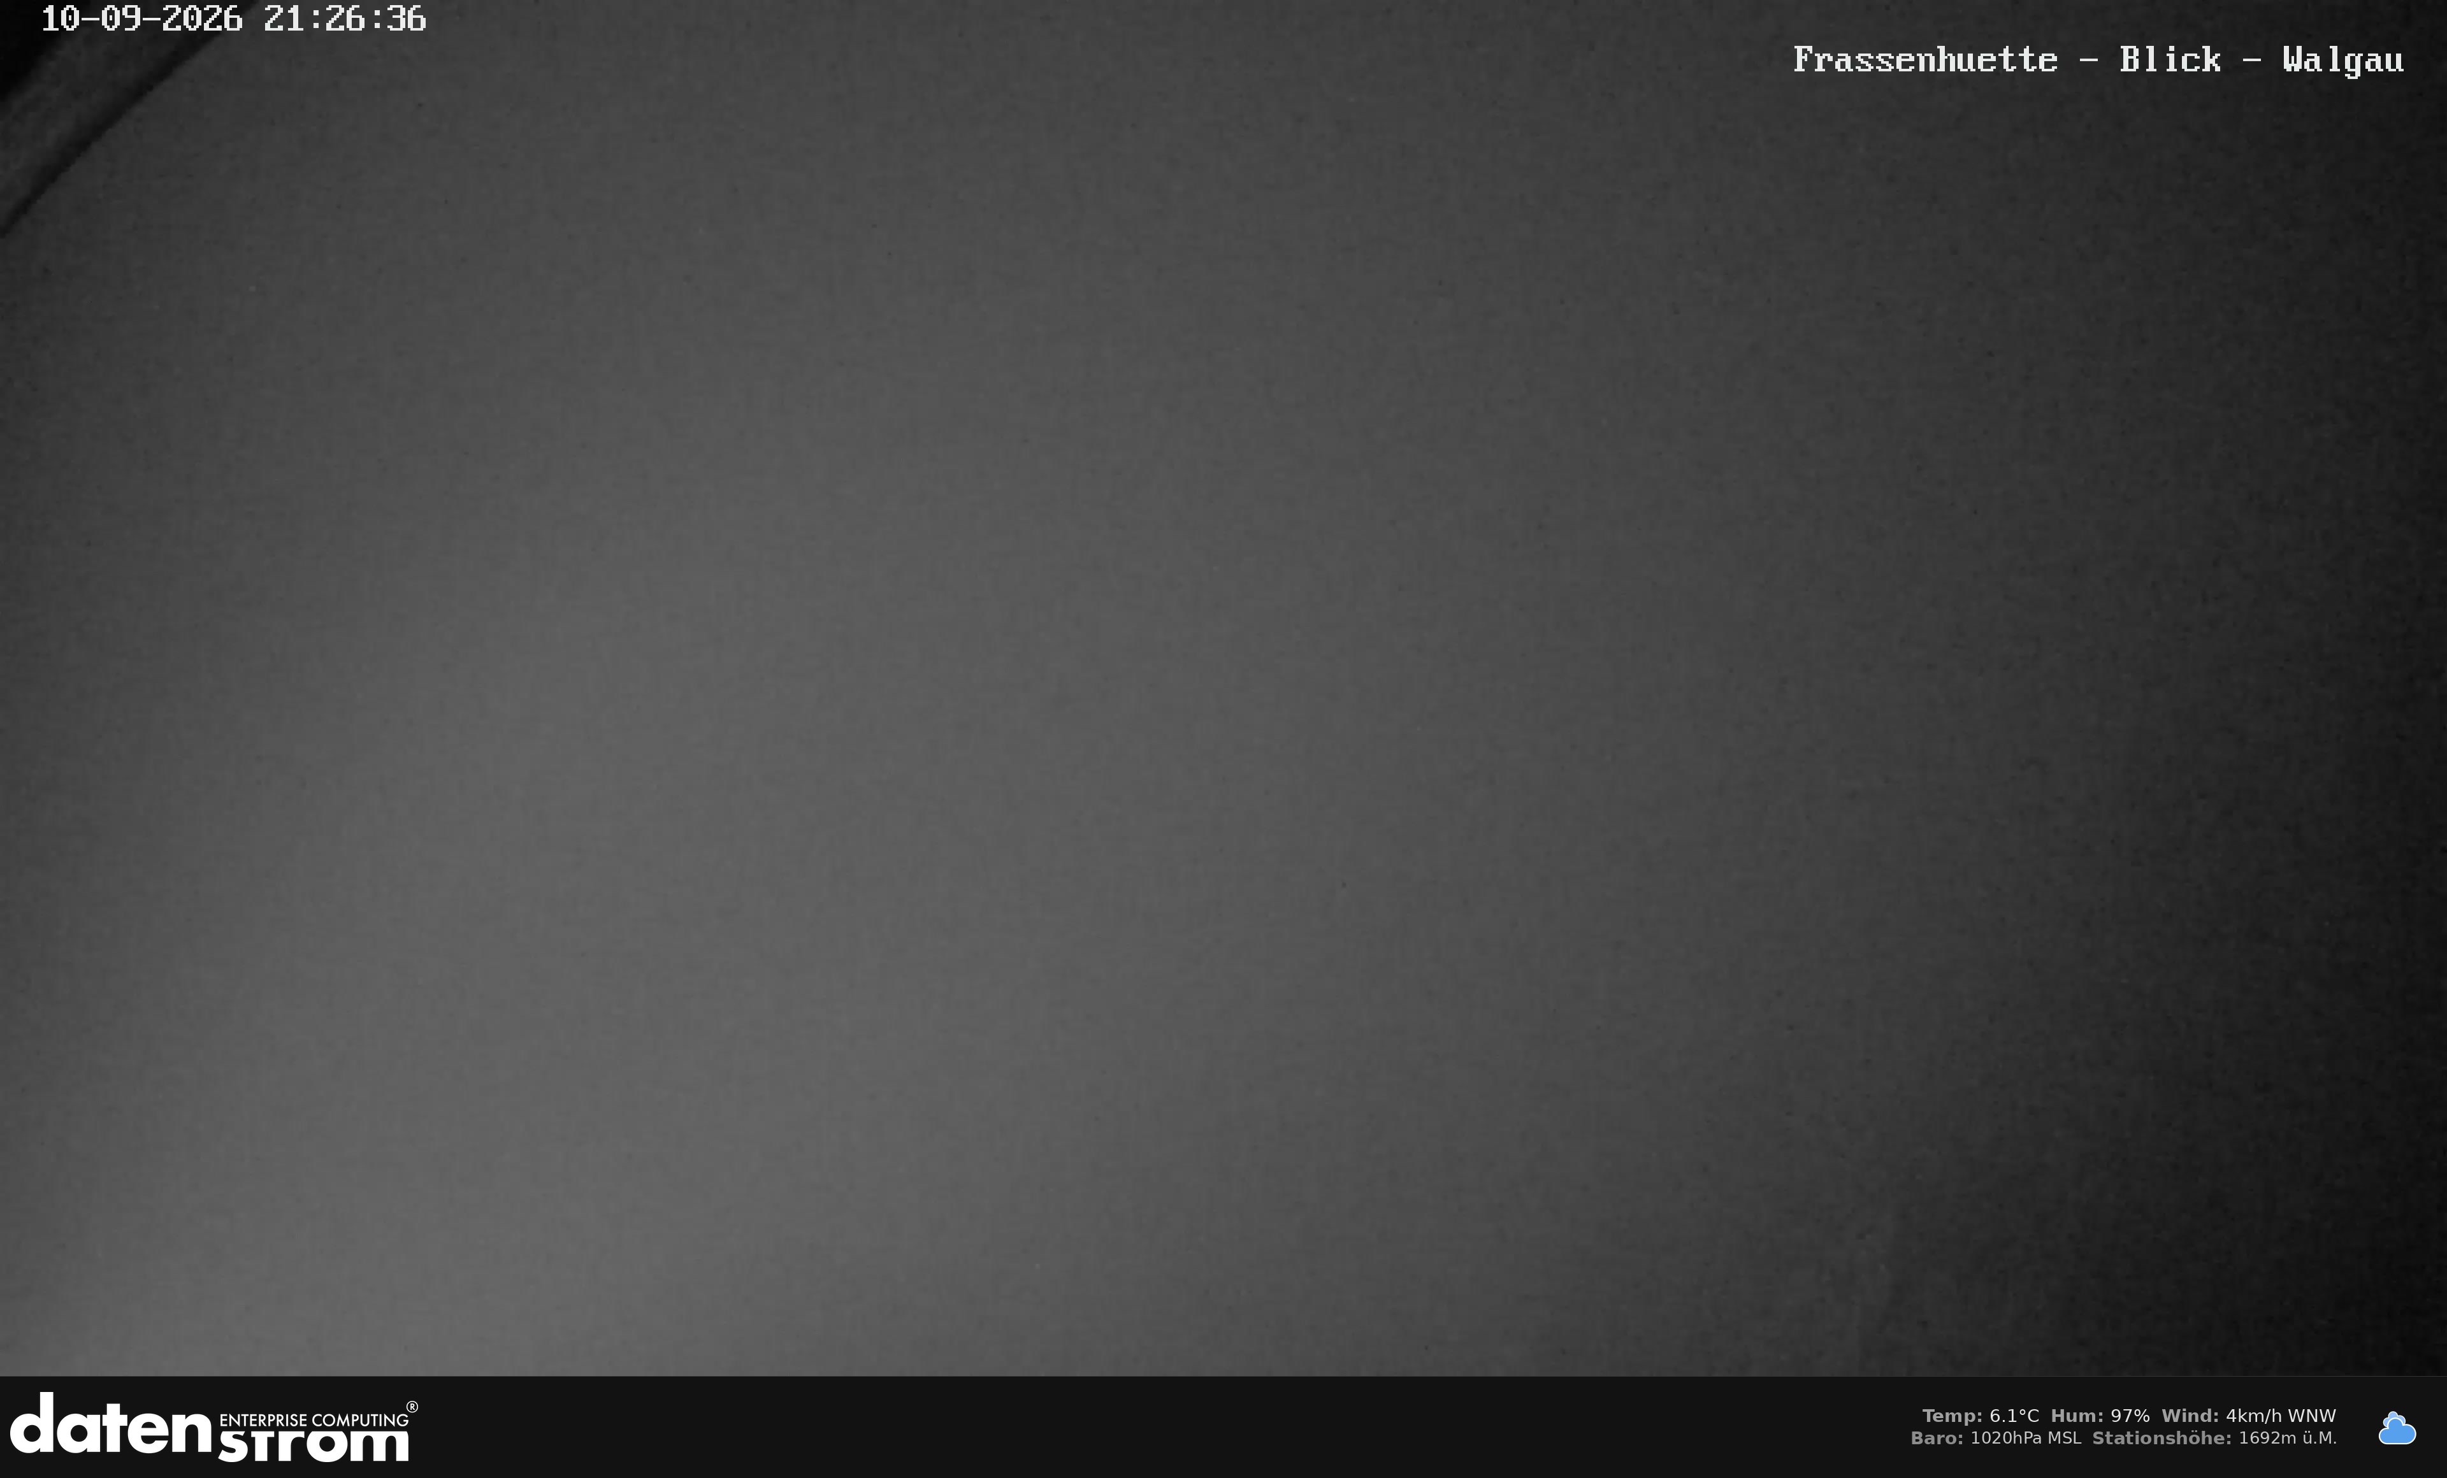The width and height of the screenshot is (2447, 1478).
Task: Select the ENTERPRISE COMPUTING logo text
Action: click(313, 1421)
